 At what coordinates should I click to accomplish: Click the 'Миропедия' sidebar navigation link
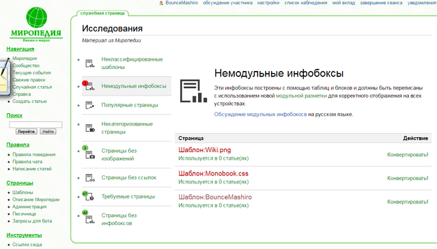[25, 59]
